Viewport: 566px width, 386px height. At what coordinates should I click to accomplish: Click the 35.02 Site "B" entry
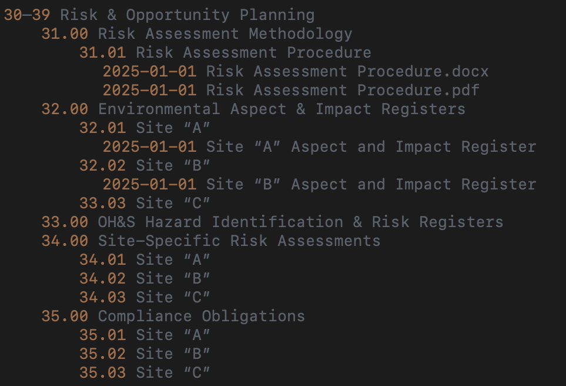coord(145,354)
